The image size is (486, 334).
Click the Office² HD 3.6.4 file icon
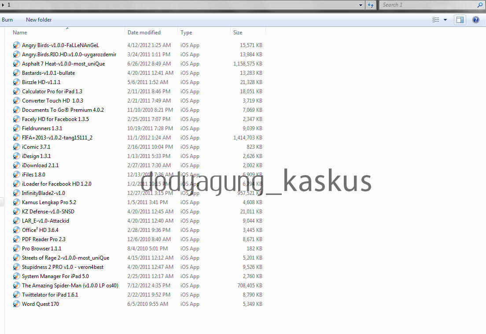16,230
